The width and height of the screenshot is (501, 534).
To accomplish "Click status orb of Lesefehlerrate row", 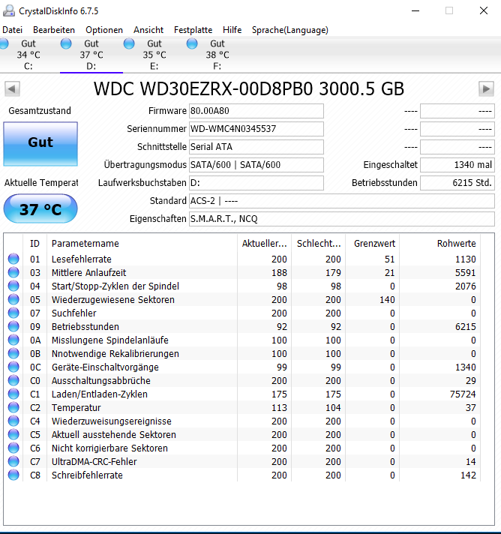I will click(13, 259).
